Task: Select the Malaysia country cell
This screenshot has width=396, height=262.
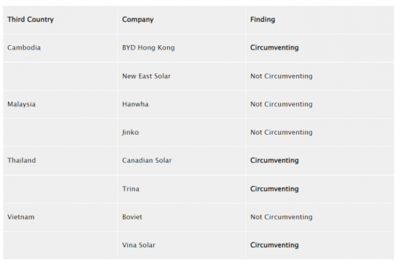Action: (22, 104)
